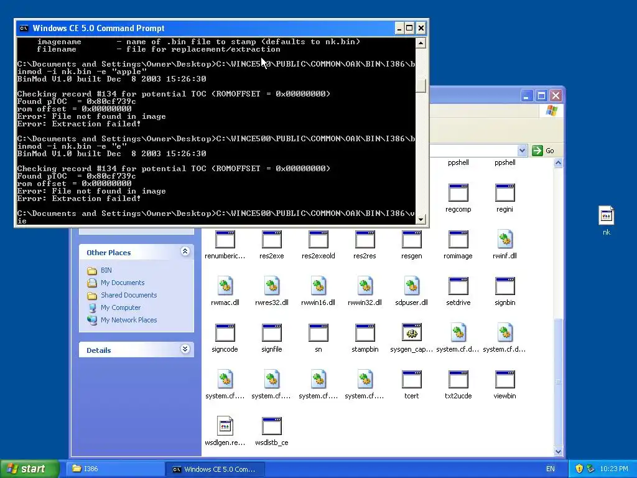Select the res2exe executable icon
Viewport: 637px width, 478px height.
272,240
